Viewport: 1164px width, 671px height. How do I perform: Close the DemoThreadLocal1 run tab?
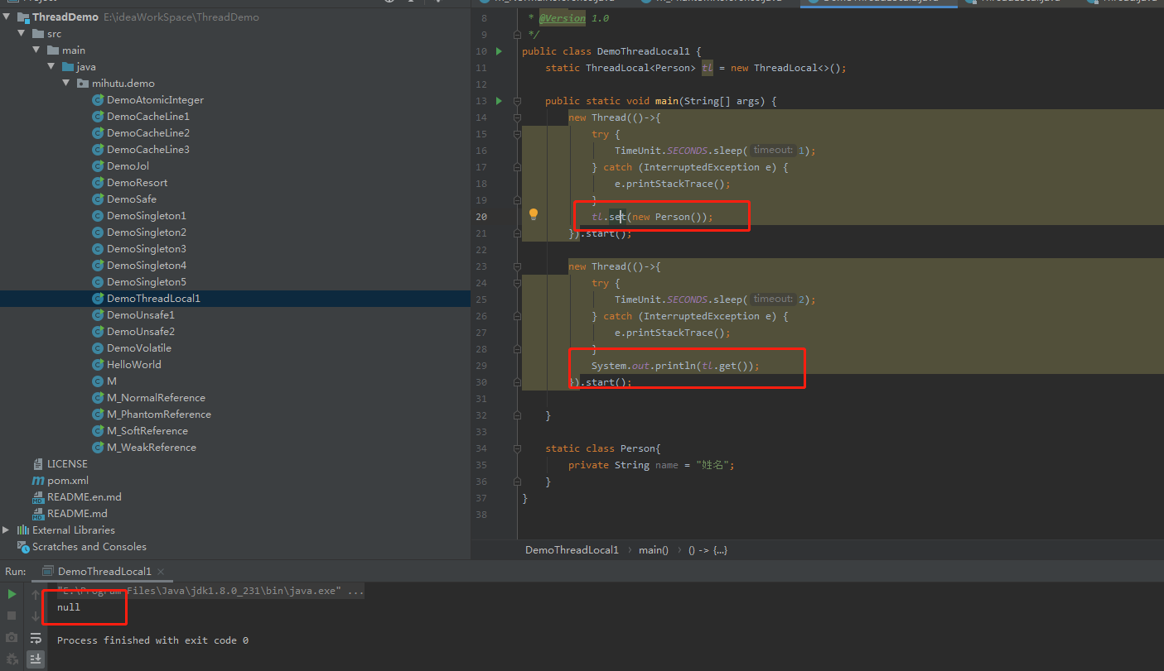[x=161, y=572]
